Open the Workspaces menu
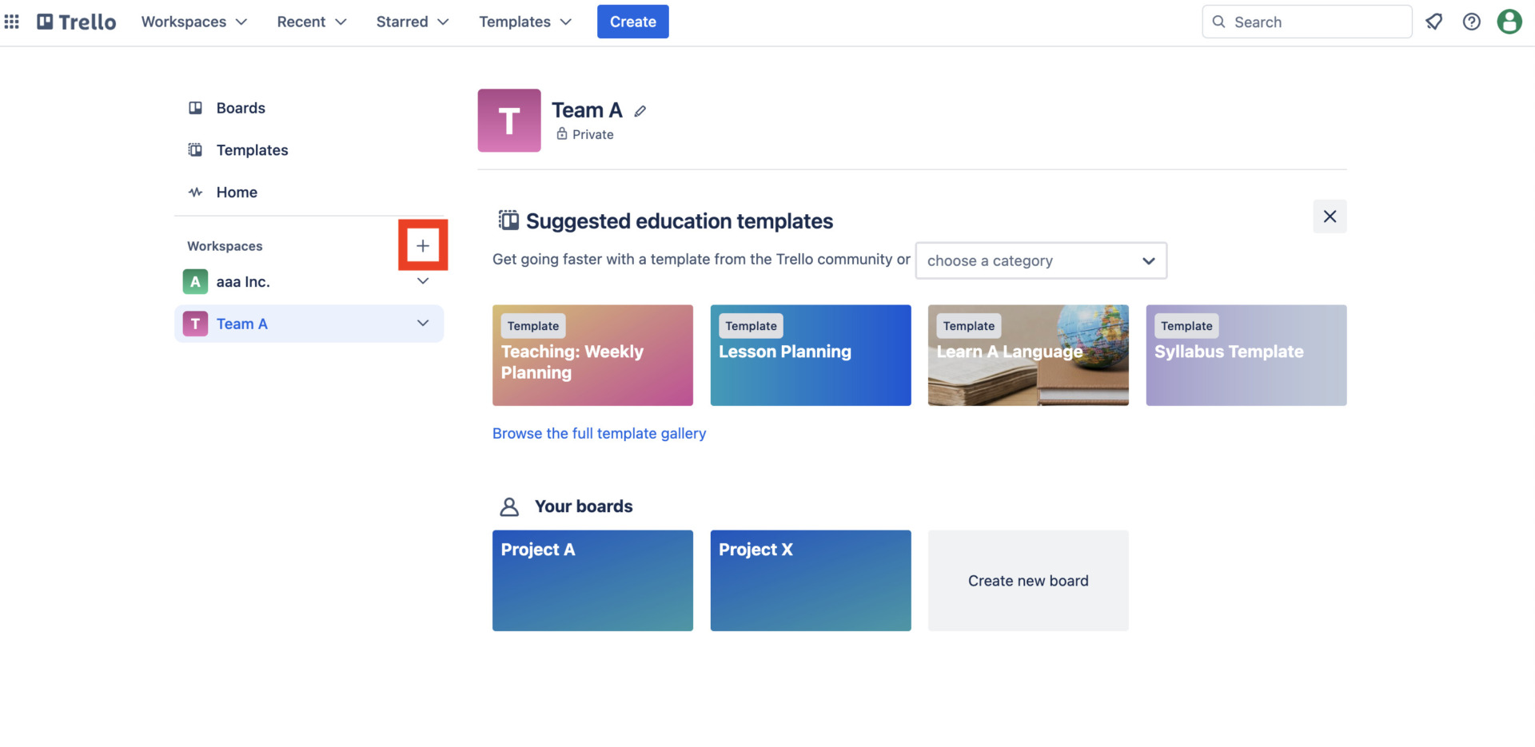Image resolution: width=1535 pixels, height=747 pixels. tap(194, 22)
